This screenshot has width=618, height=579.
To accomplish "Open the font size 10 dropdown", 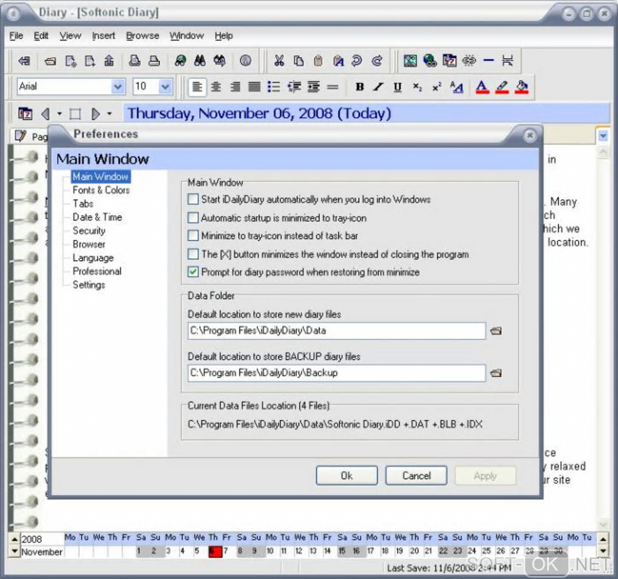I will click(165, 87).
